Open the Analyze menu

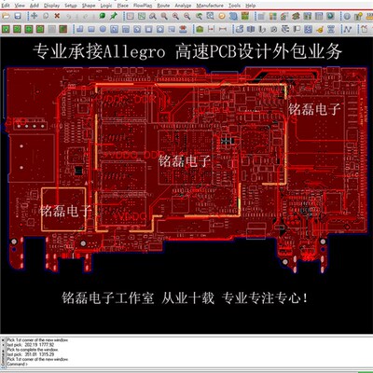(183, 6)
